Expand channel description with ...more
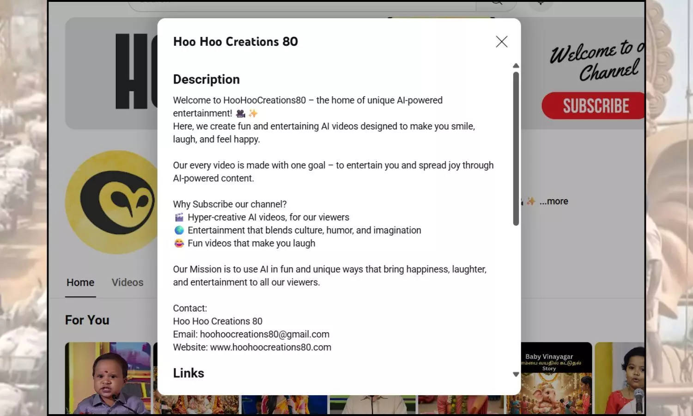693x416 pixels. [554, 201]
